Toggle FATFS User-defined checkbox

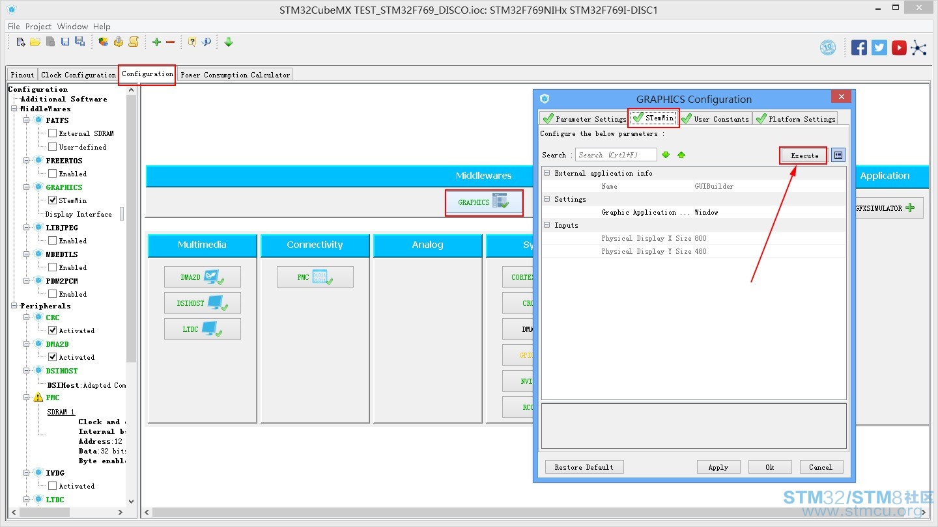(53, 147)
